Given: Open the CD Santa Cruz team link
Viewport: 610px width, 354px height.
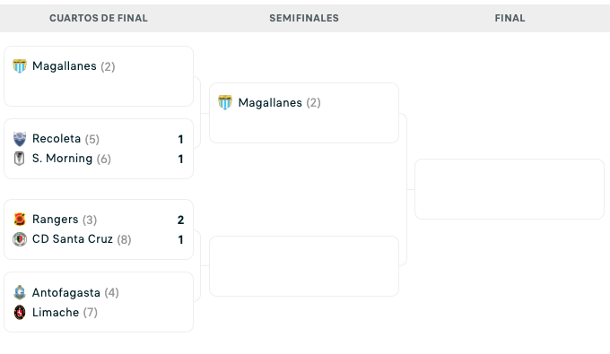Looking at the screenshot, I should [x=73, y=239].
